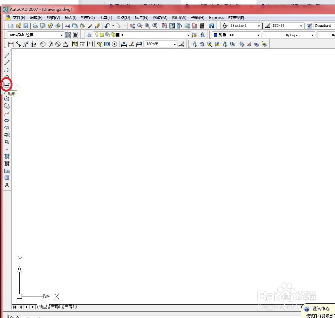Select the Ellipse Arc tool

pos(7,128)
